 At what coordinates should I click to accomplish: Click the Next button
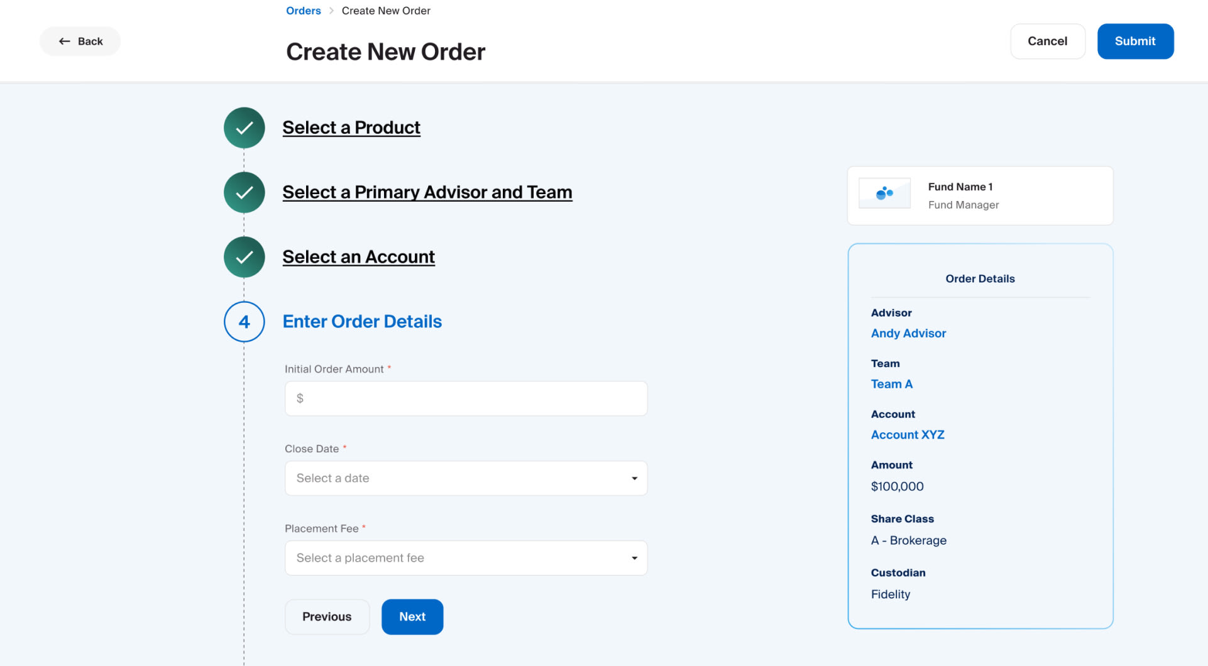click(x=412, y=617)
